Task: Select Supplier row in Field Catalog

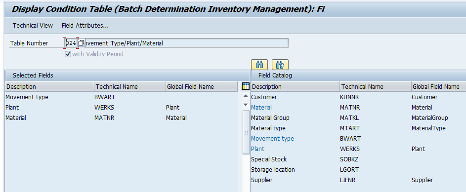Action: 358,180
